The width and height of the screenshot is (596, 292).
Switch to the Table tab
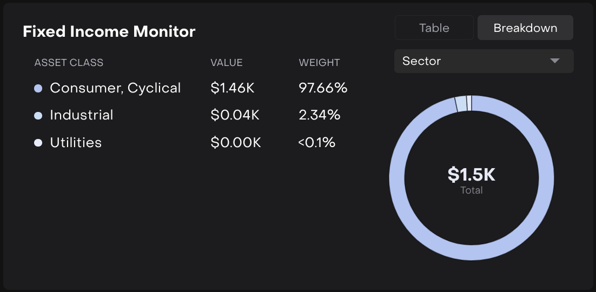(x=434, y=28)
